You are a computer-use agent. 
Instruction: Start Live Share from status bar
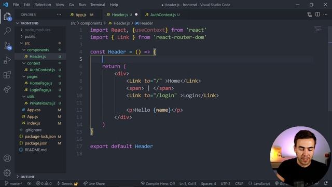[x=94, y=183]
